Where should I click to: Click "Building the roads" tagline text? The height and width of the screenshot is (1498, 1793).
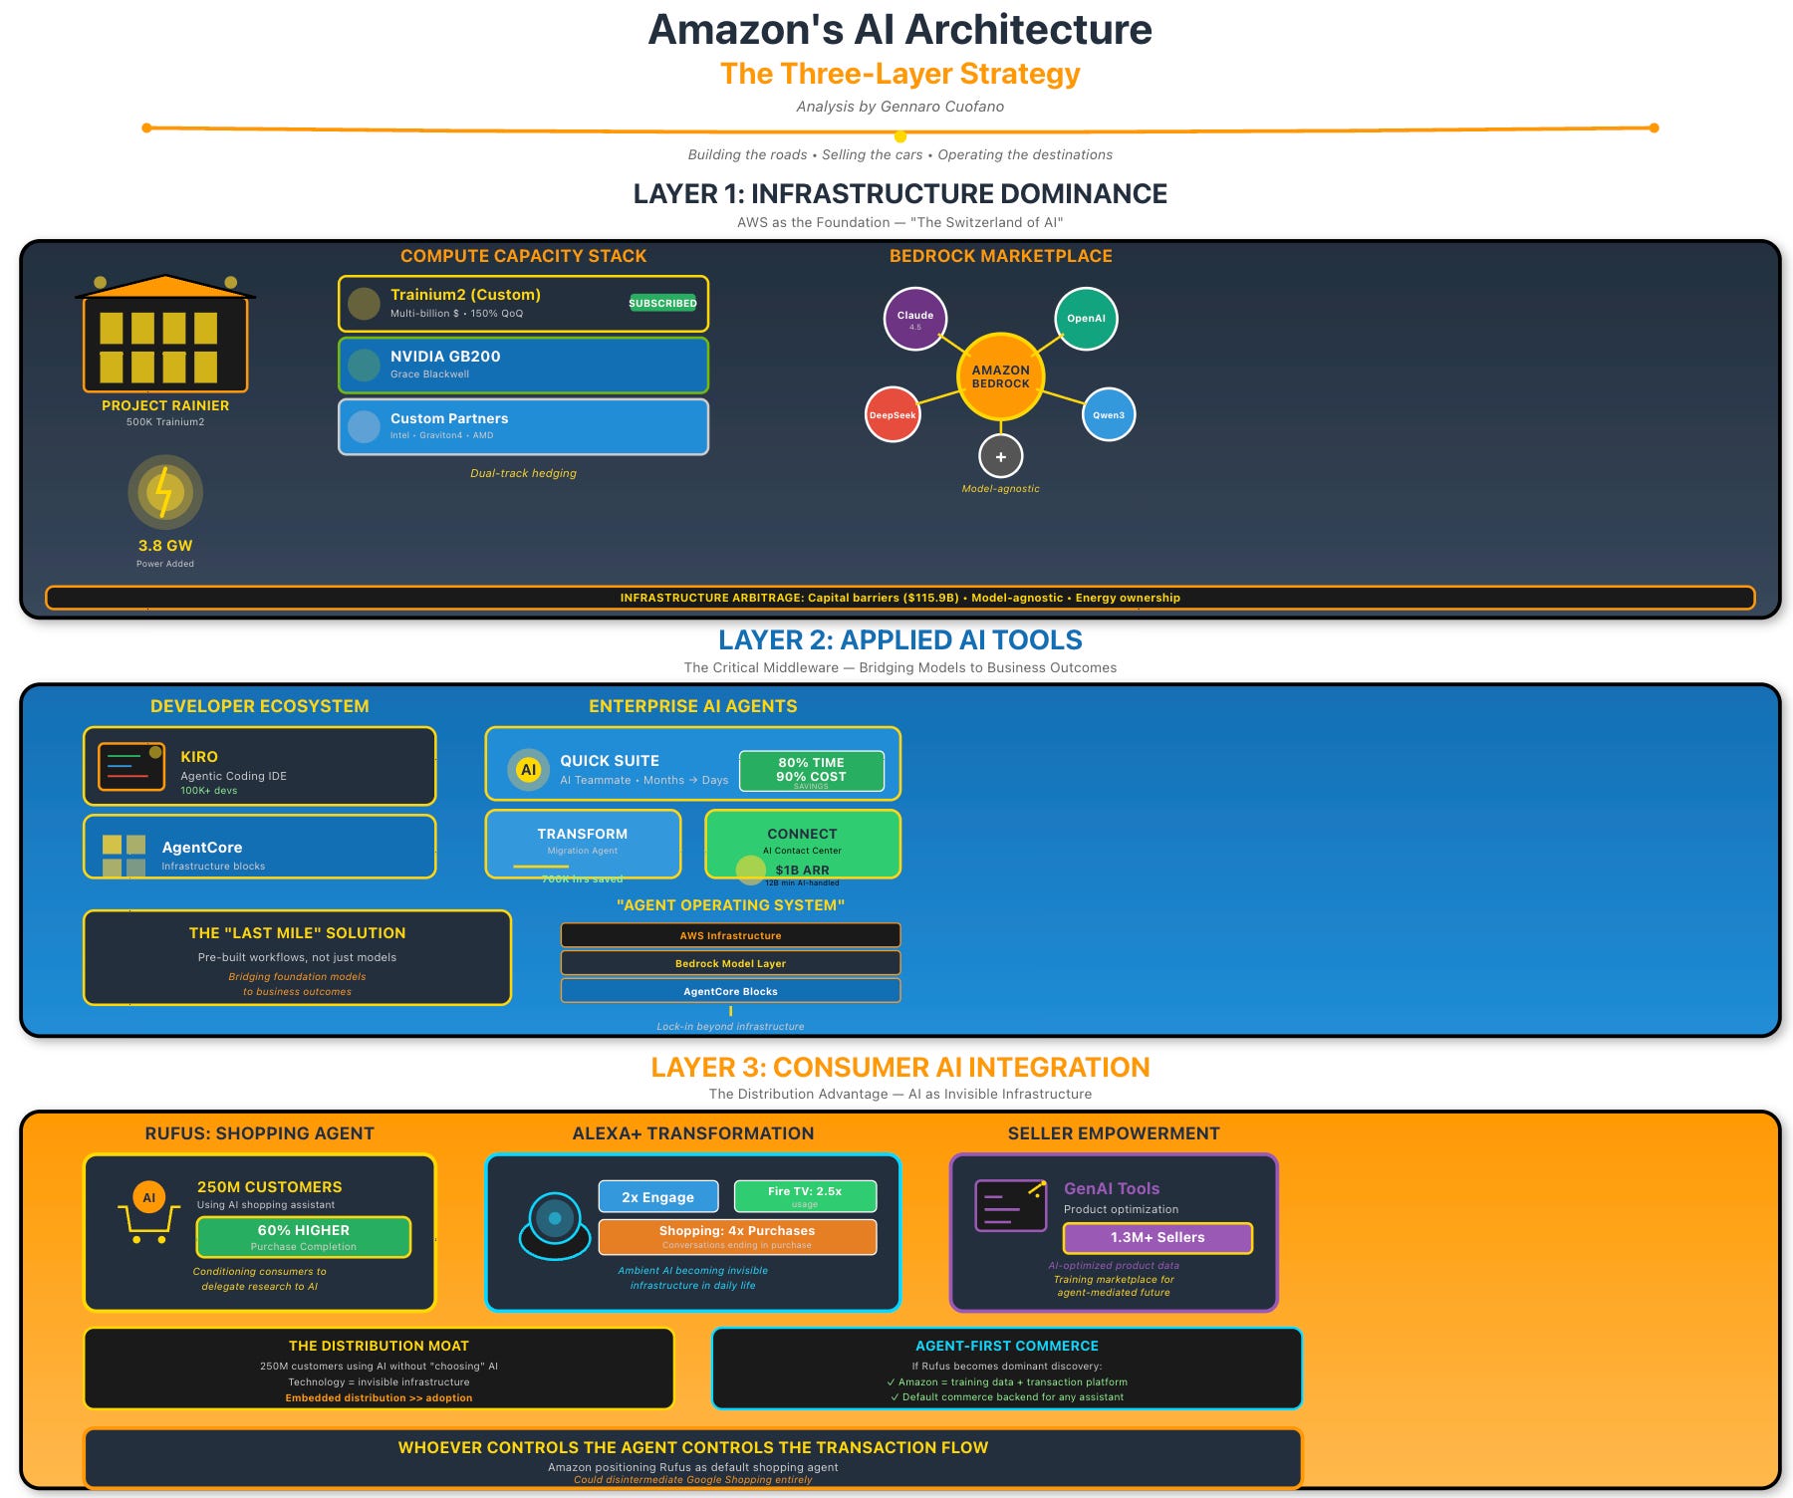(747, 154)
